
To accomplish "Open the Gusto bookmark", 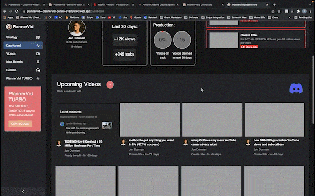I will (x=135, y=18).
